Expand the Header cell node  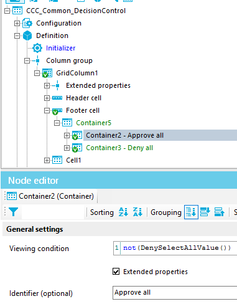click(x=47, y=98)
